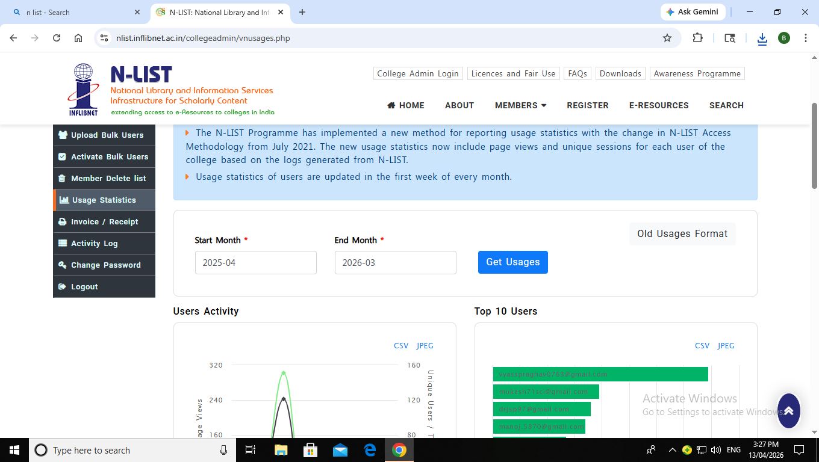
Task: Expand the MEMBERS dropdown menu
Action: [520, 105]
